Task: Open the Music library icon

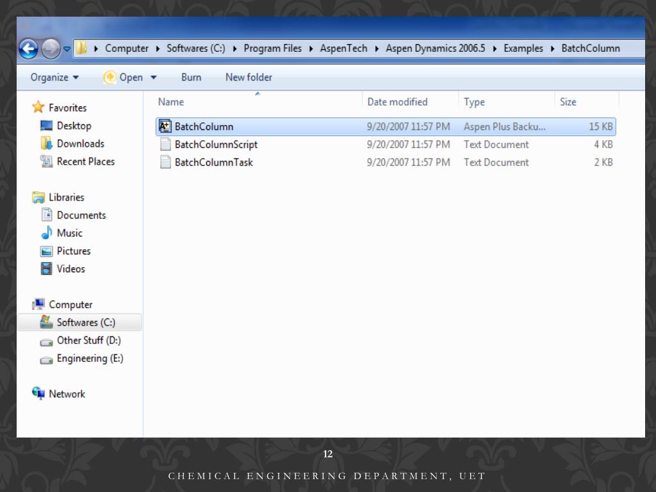Action: [47, 233]
